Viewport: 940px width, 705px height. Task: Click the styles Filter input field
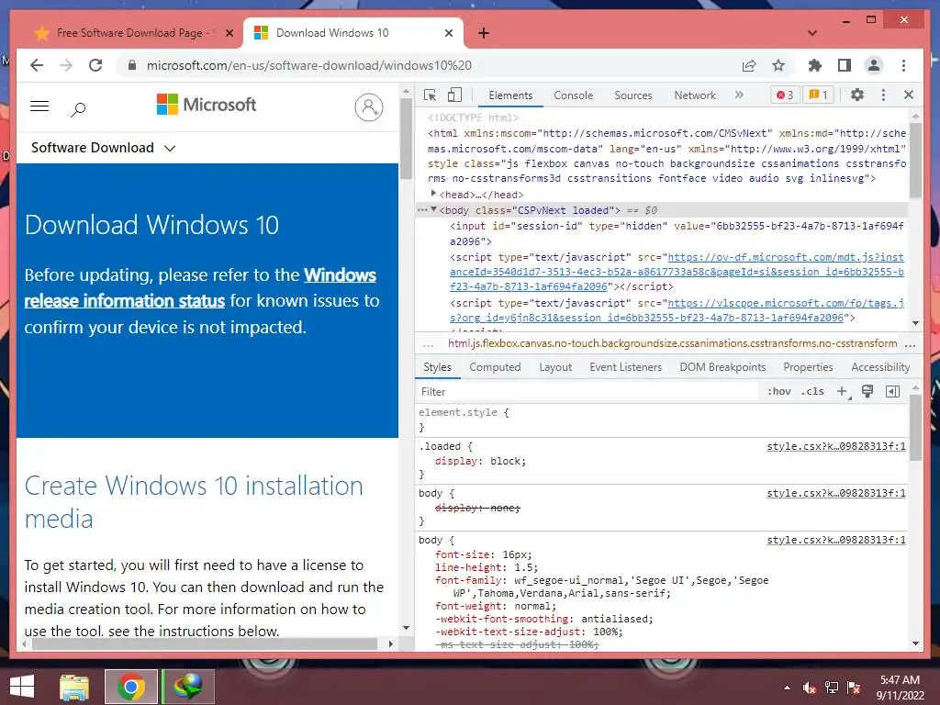587,391
